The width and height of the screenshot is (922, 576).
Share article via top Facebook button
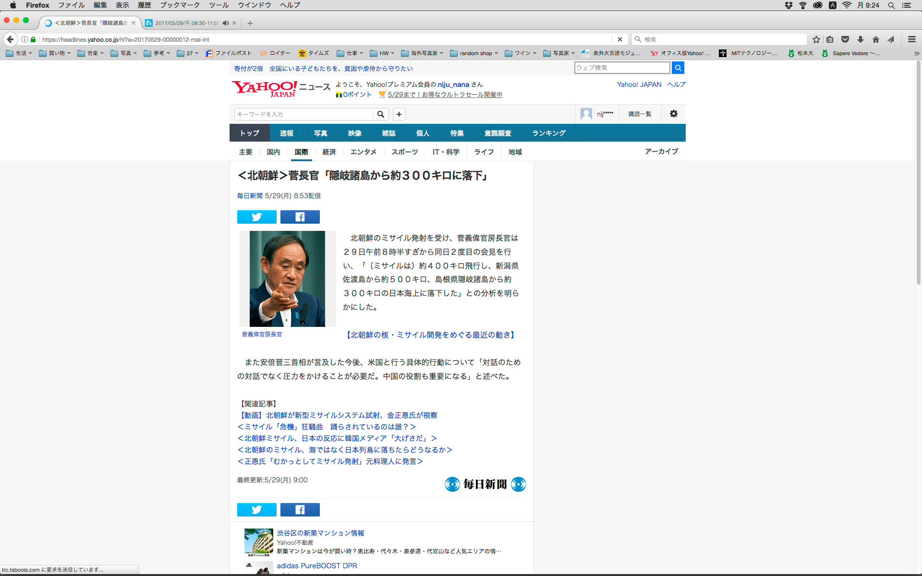click(300, 217)
